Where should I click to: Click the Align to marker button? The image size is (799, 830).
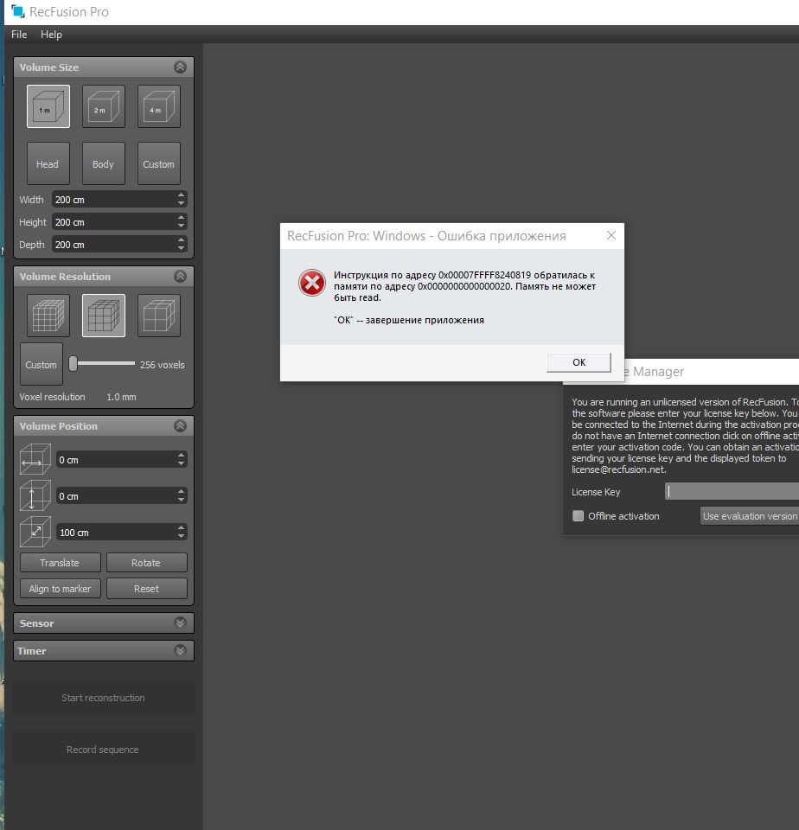point(61,589)
